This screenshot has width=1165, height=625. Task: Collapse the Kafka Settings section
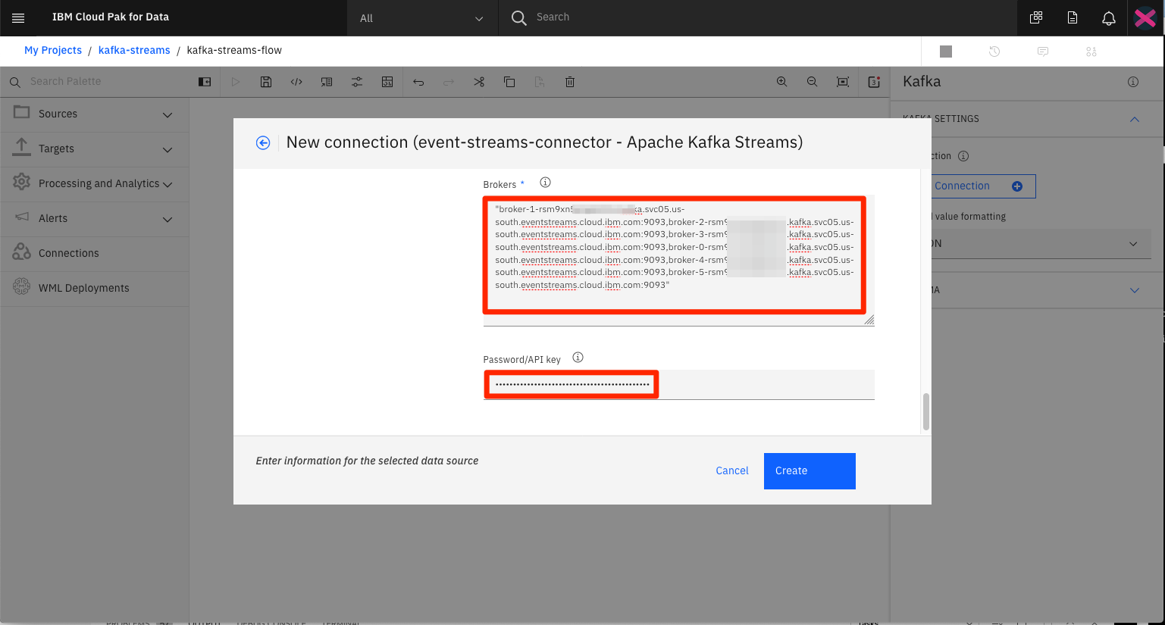pyautogui.click(x=1135, y=119)
